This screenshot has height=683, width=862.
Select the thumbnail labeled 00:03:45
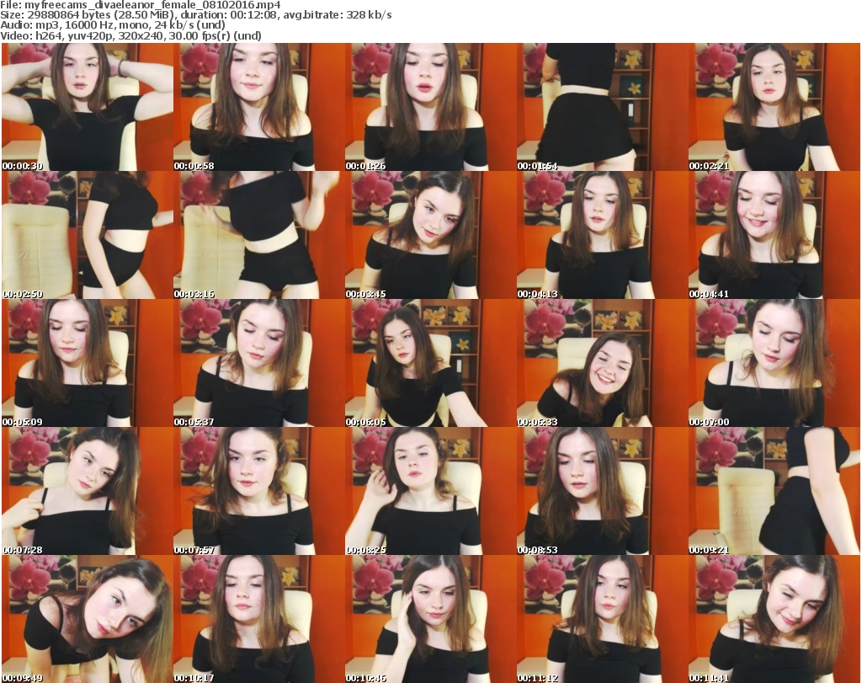click(430, 235)
